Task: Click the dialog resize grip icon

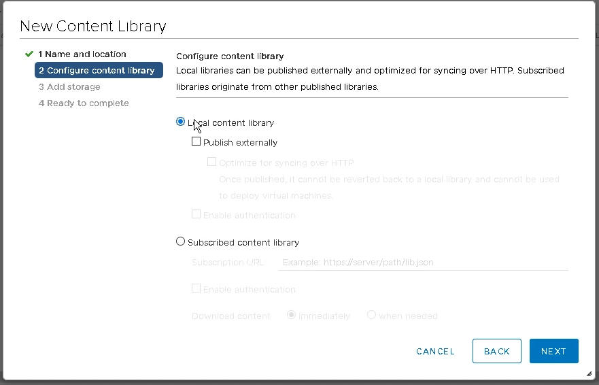Action: click(x=589, y=373)
